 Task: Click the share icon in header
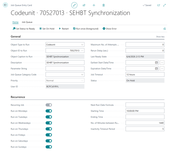click(84, 5)
